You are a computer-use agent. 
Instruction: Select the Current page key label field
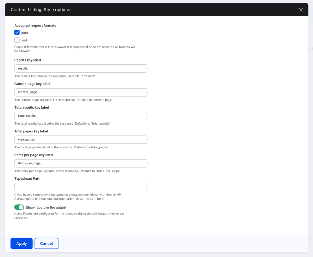pos(80,92)
